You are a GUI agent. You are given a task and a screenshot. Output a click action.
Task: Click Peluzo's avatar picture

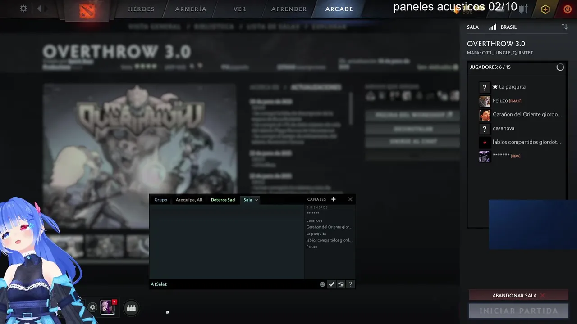[485, 101]
